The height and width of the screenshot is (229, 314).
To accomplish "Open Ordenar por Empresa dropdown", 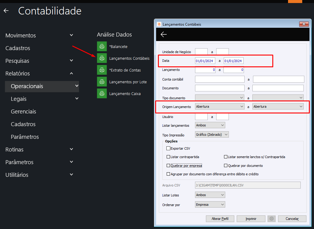I will coord(210,204).
